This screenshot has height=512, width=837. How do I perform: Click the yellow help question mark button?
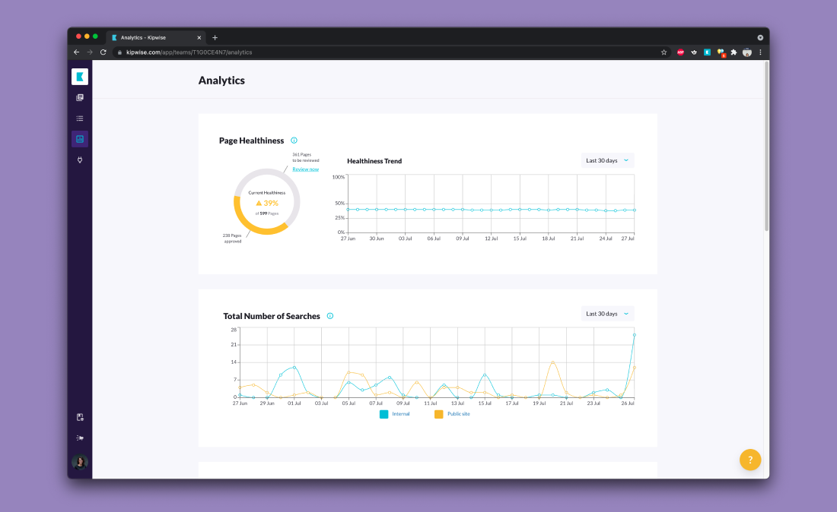coord(749,460)
